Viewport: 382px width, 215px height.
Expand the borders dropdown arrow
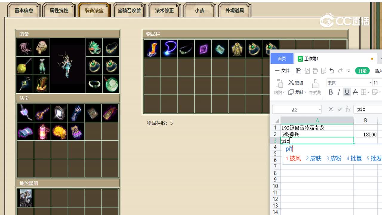[369, 93]
